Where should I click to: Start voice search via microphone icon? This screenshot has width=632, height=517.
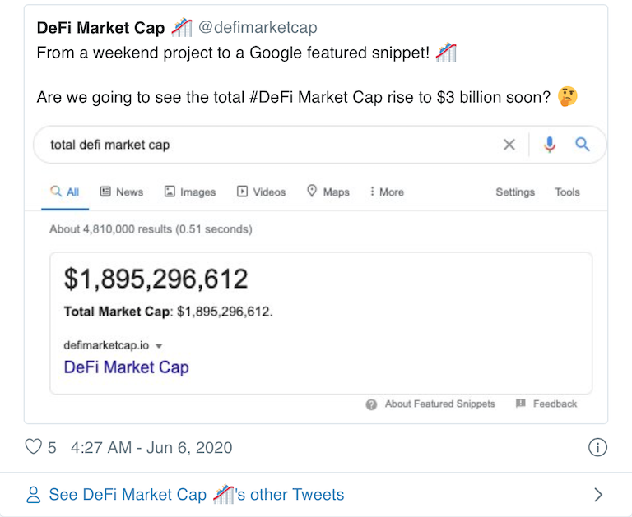point(550,144)
